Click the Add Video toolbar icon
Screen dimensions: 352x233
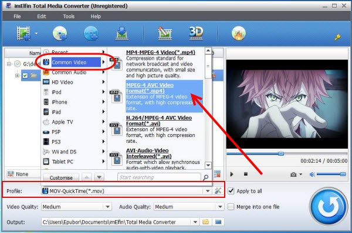pyautogui.click(x=23, y=33)
